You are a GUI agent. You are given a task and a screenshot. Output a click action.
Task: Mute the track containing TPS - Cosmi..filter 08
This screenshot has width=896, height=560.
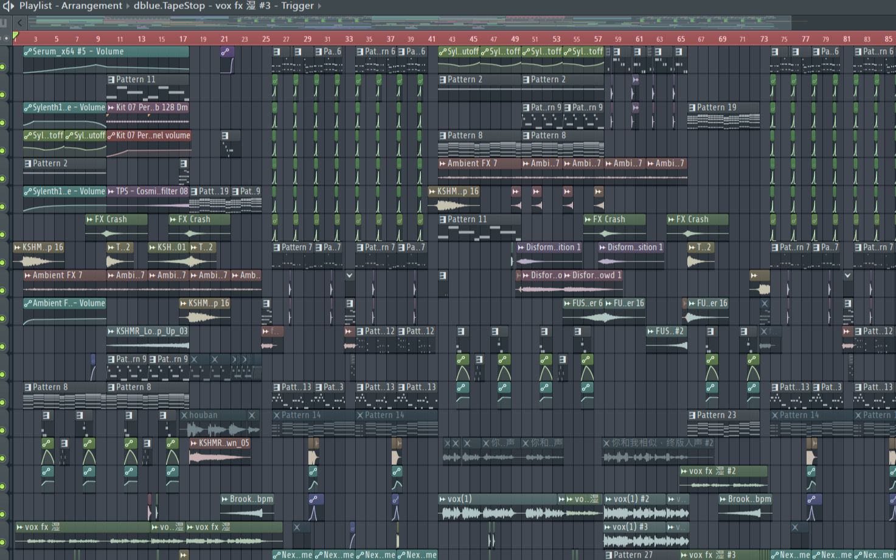[x=3, y=206]
